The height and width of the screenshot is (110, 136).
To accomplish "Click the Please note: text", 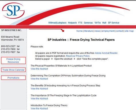I will pyautogui.click(x=37, y=47).
